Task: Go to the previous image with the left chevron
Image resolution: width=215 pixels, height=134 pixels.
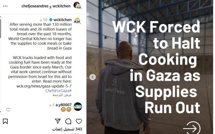Action: coord(93,77)
